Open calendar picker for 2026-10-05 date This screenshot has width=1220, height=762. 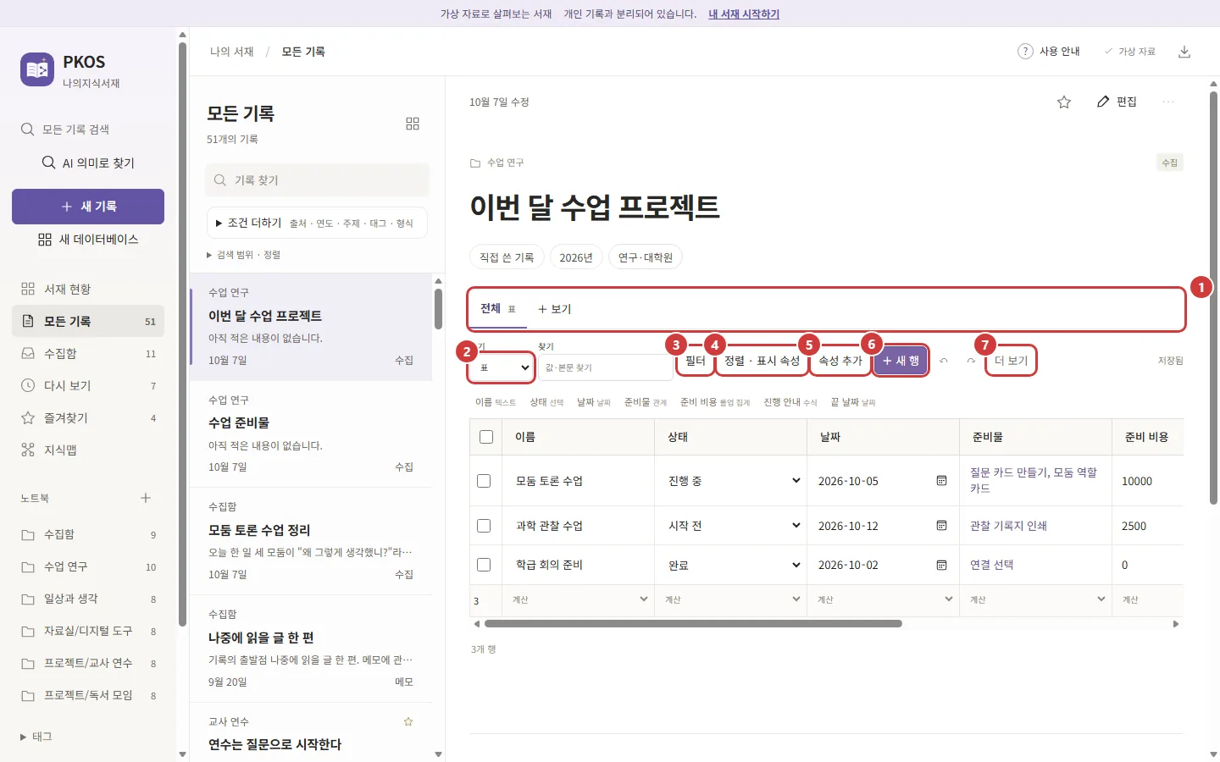pyautogui.click(x=941, y=481)
